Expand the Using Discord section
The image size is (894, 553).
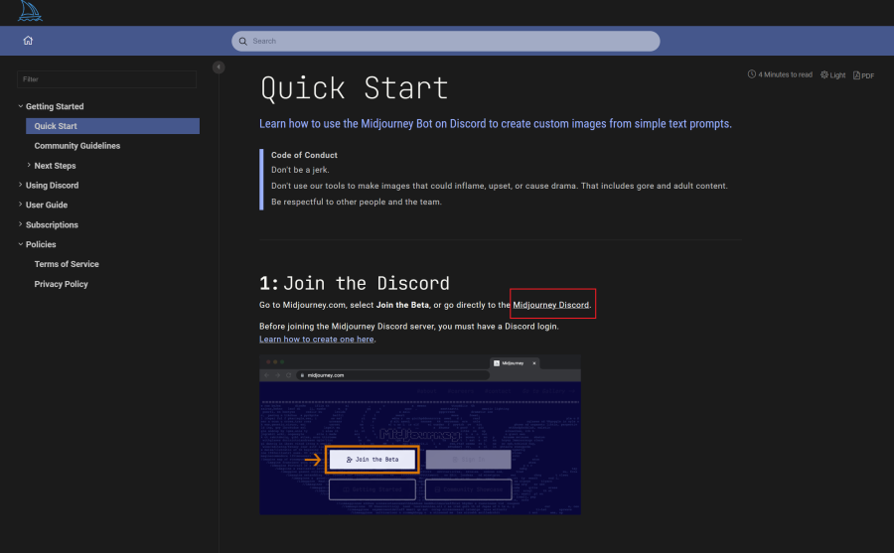click(20, 185)
